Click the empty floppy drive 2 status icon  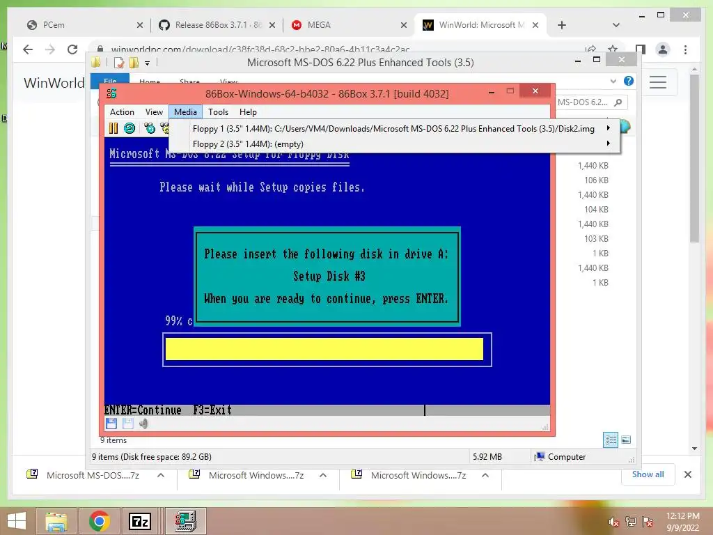[128, 424]
